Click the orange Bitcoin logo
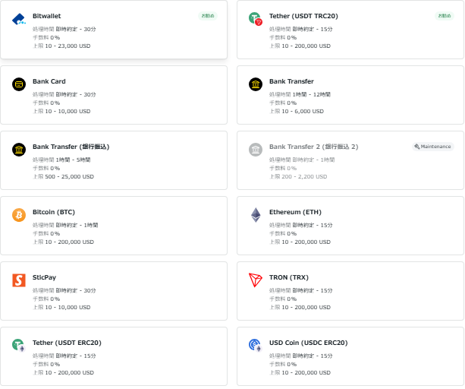The height and width of the screenshot is (389, 465). pos(19,215)
